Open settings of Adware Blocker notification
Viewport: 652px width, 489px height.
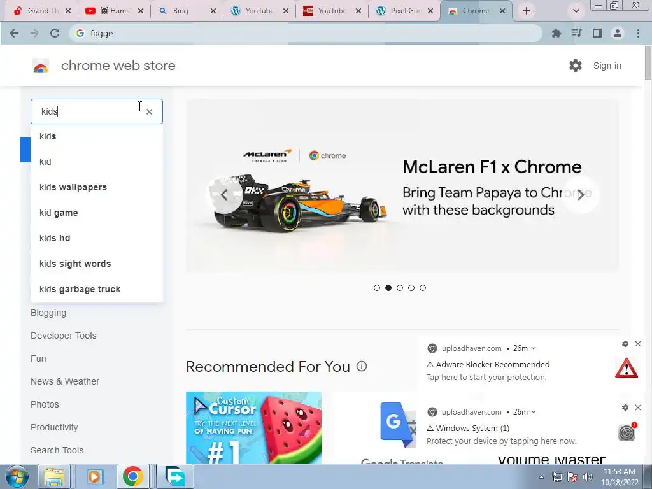click(x=625, y=344)
